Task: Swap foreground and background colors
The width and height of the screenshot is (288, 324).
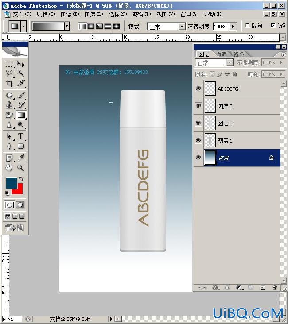Action: click(x=21, y=178)
